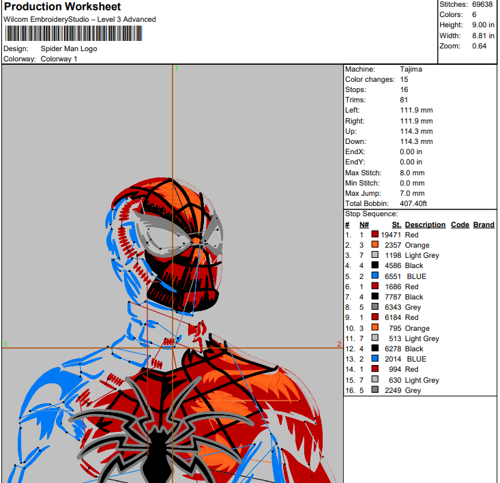
Task: Click the barcode under the worksheet title
Action: 74,33
